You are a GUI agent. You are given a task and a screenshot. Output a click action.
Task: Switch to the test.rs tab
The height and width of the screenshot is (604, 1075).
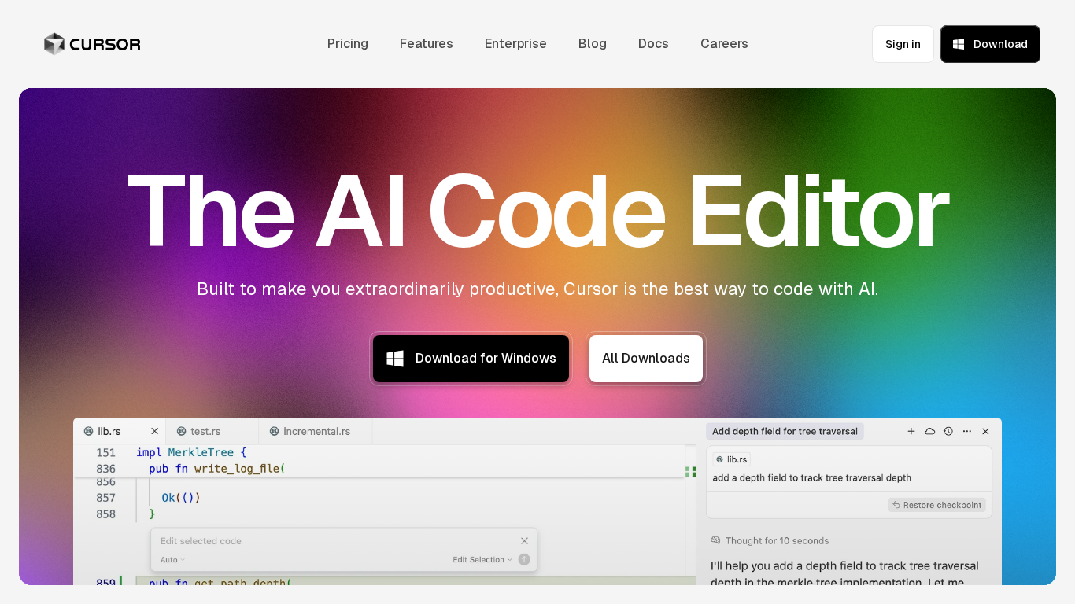point(212,431)
